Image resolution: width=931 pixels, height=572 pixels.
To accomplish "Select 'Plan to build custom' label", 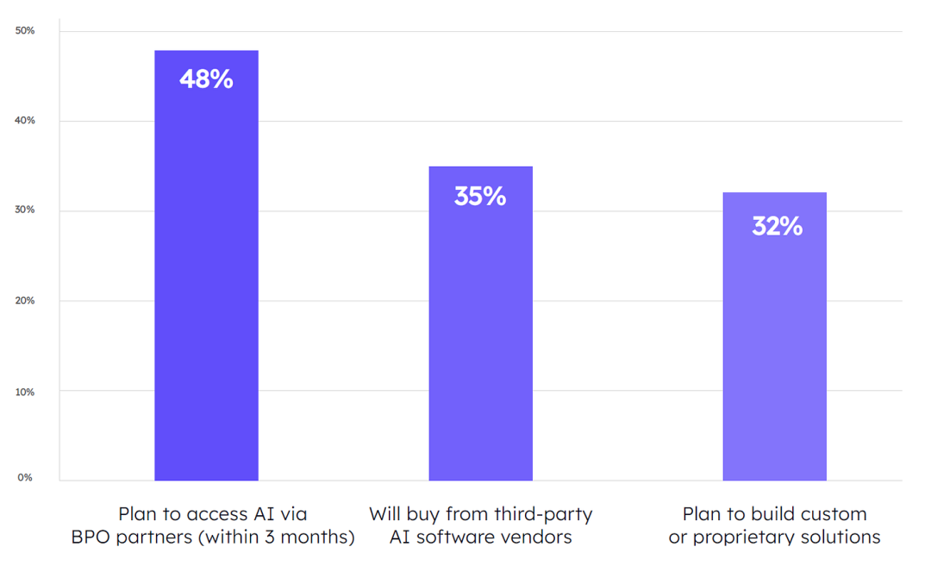I will [774, 514].
